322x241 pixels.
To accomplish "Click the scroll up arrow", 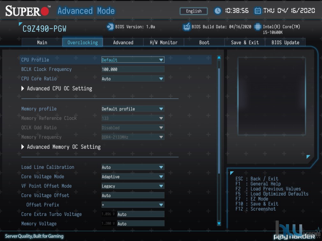I will tap(219, 58).
